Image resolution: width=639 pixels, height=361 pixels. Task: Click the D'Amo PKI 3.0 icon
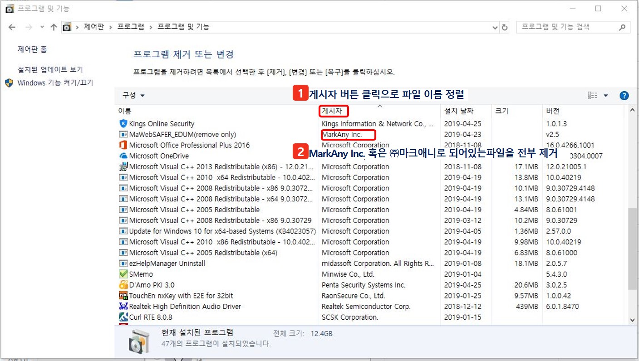point(123,285)
